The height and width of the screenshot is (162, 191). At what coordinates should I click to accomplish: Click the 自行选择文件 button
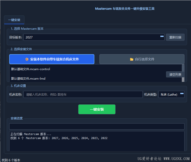pyautogui.click(x=142, y=59)
